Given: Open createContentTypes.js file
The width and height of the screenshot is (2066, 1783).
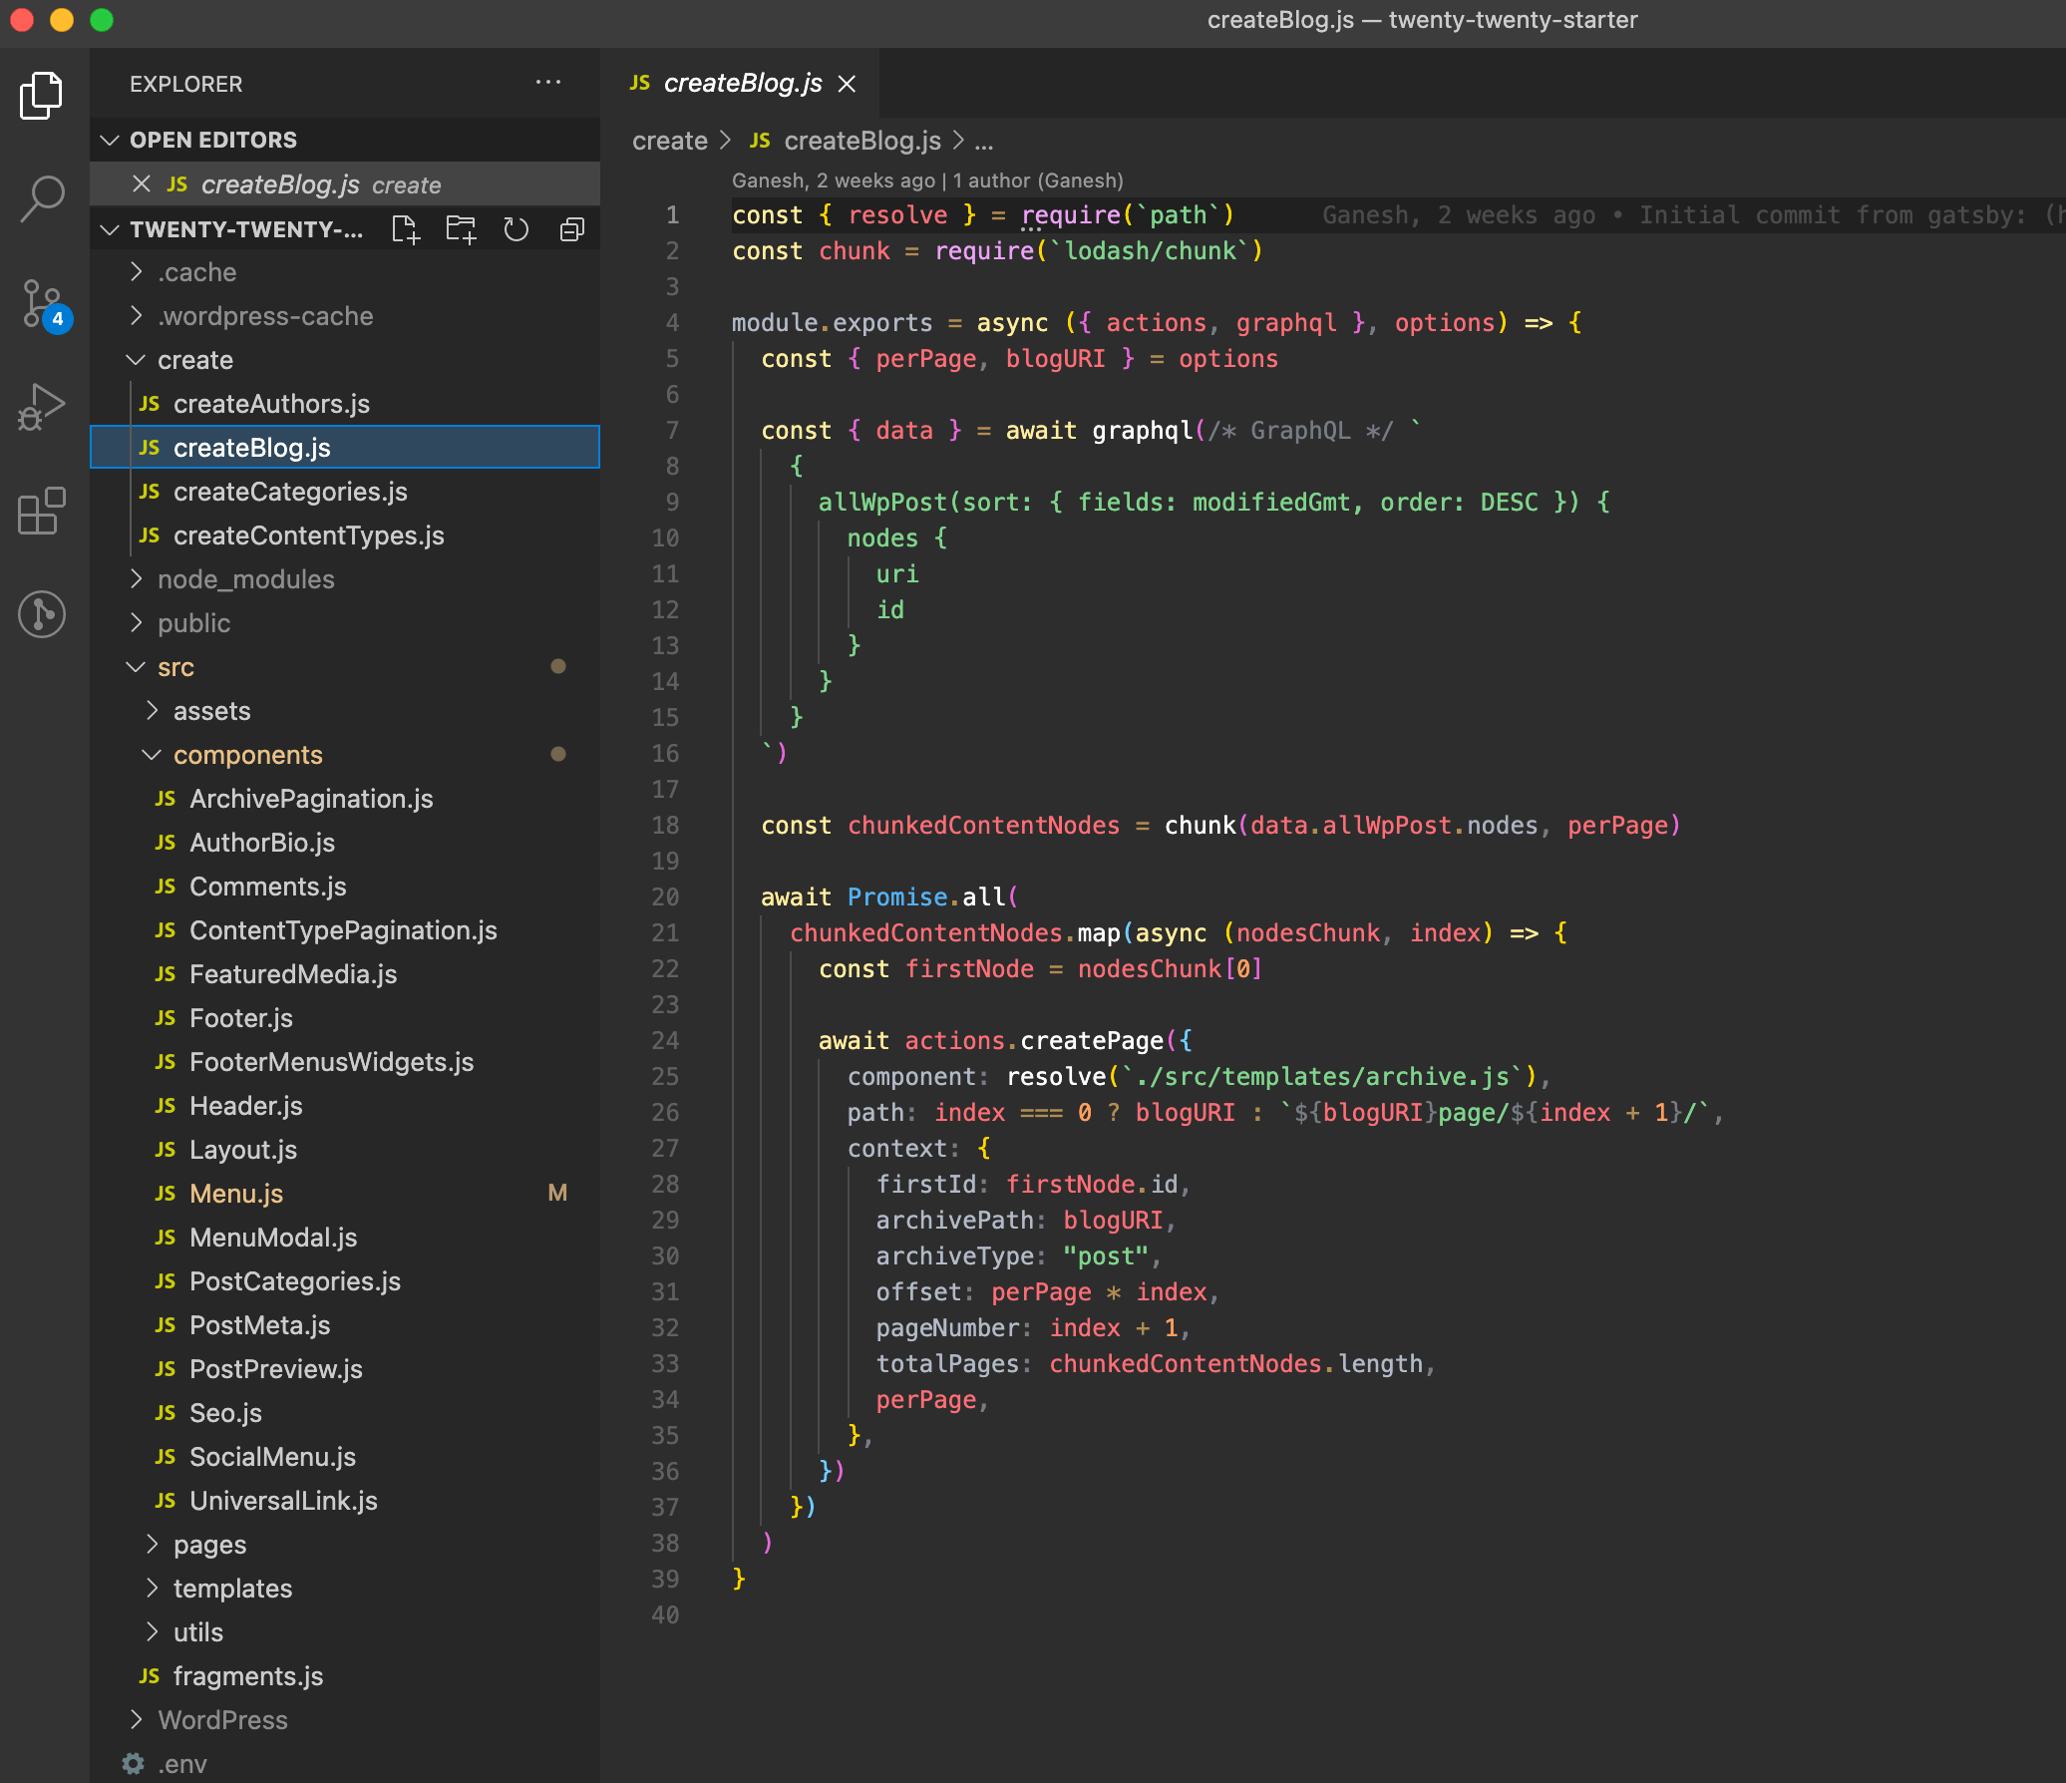Looking at the screenshot, I should (x=345, y=535).
